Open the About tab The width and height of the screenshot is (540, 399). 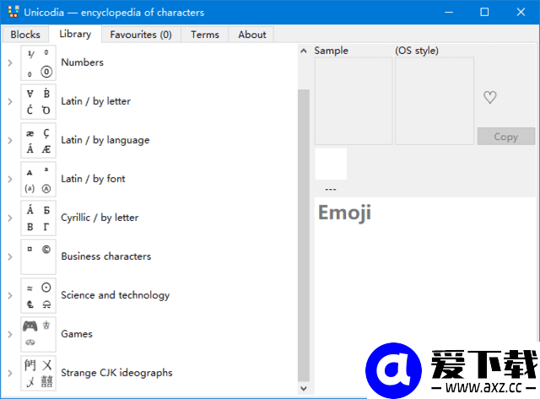tap(252, 35)
